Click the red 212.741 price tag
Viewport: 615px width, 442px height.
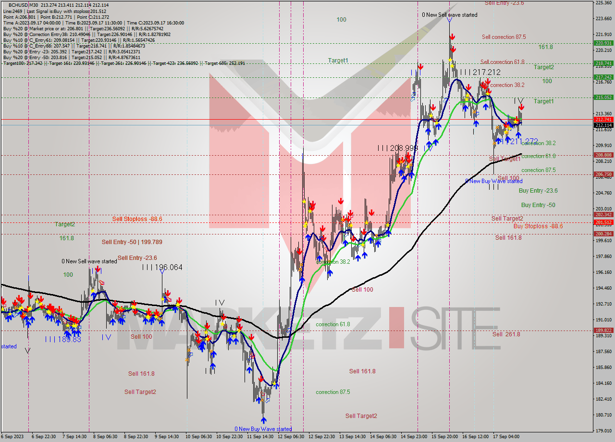coord(603,119)
